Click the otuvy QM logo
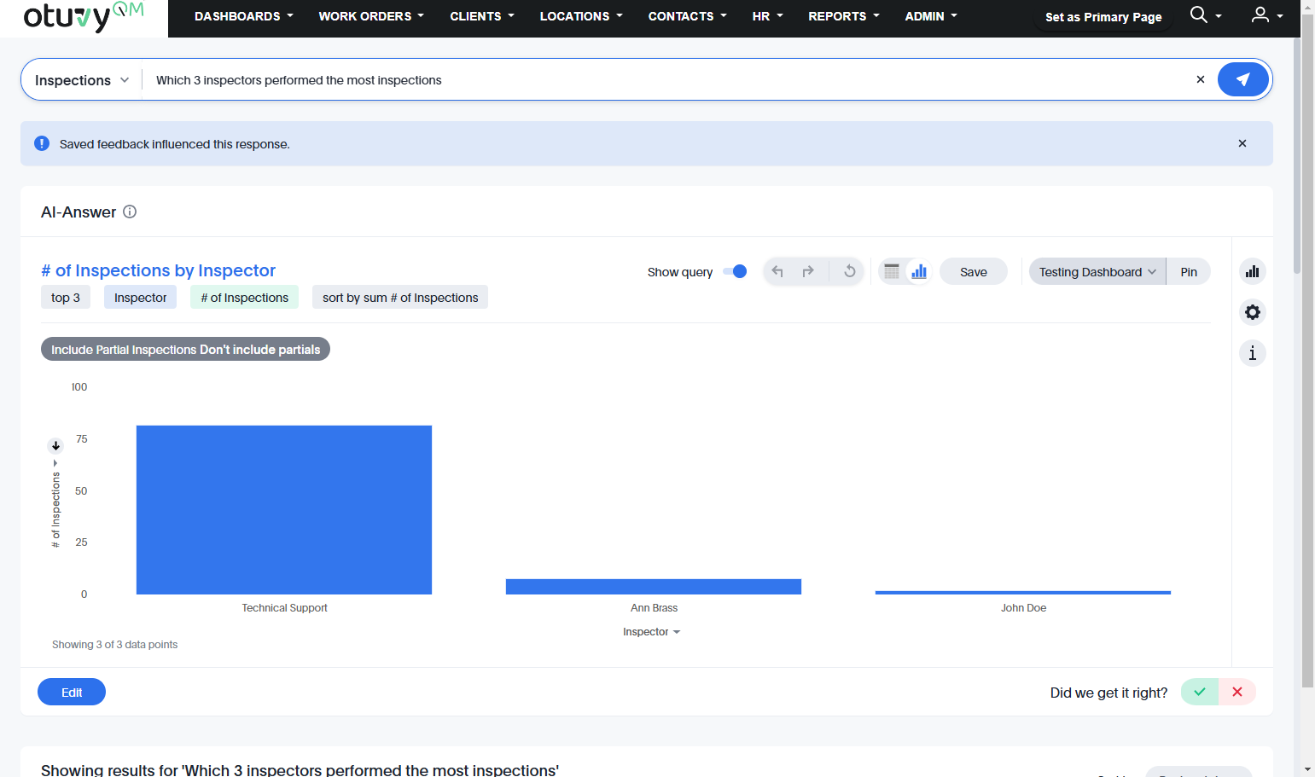The image size is (1315, 777). click(x=84, y=16)
